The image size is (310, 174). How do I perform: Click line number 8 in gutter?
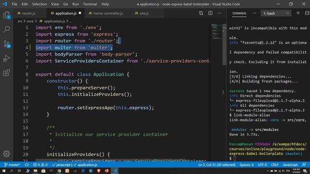click(27, 74)
